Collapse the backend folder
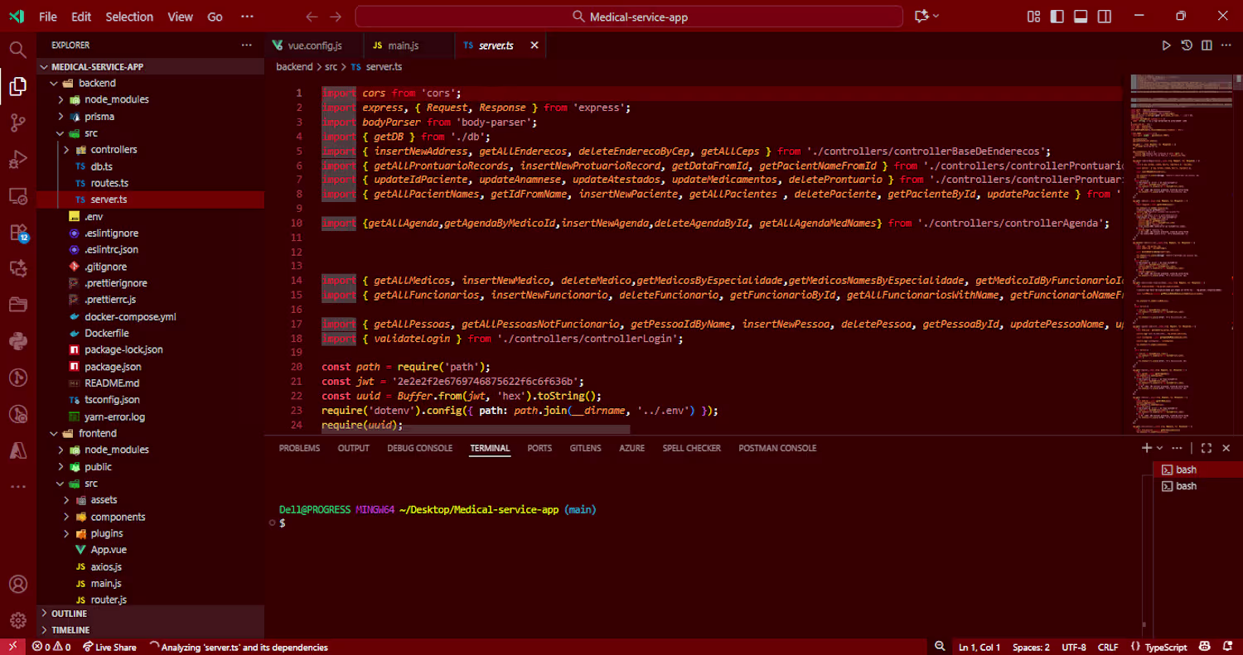The height and width of the screenshot is (655, 1243). [97, 83]
